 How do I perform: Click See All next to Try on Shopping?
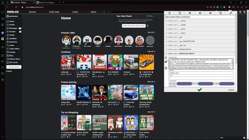151,112
